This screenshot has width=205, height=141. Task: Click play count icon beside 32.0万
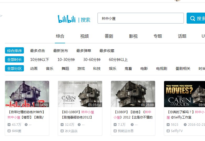click(62, 124)
